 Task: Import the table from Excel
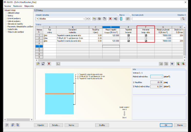point(183,64)
